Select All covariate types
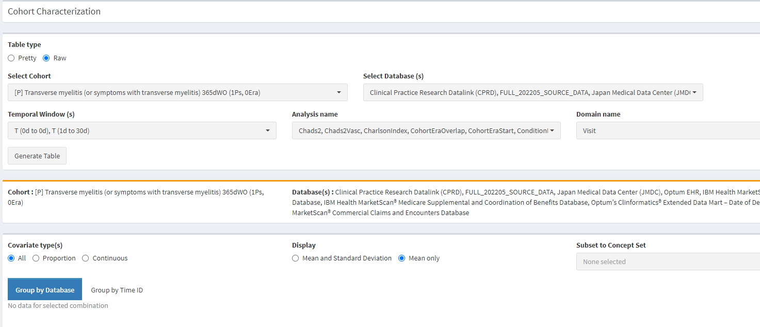This screenshot has width=760, height=327. [10, 258]
